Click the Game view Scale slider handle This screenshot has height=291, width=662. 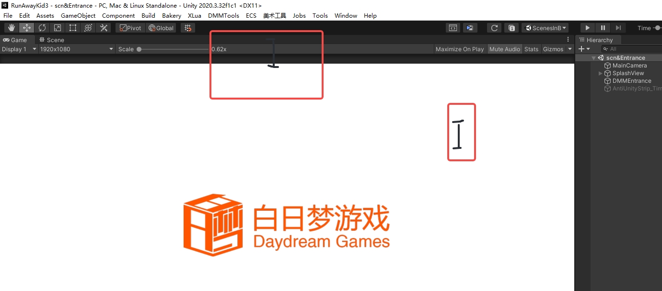pyautogui.click(x=139, y=49)
